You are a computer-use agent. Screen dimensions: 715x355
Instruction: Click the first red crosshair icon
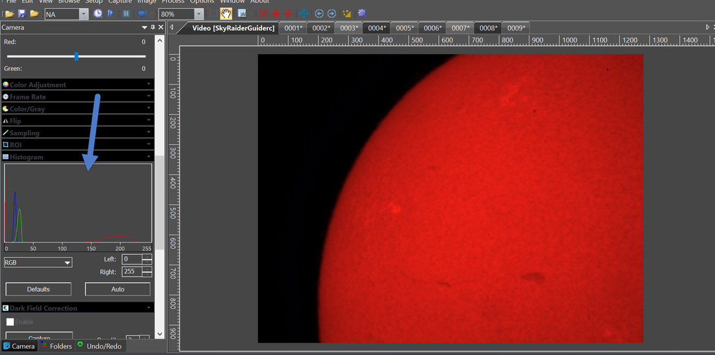pyautogui.click(x=276, y=14)
